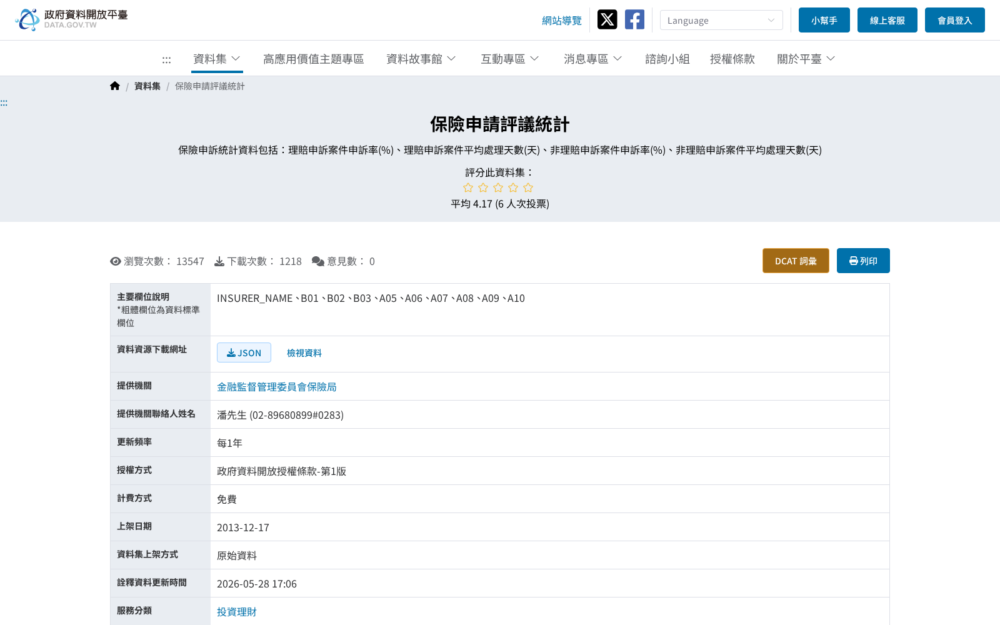Rate the dataset five stars
Screen dimensions: 1000x625
point(528,187)
